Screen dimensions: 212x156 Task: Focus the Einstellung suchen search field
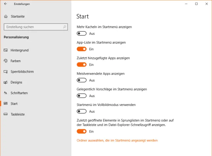(x=32, y=27)
